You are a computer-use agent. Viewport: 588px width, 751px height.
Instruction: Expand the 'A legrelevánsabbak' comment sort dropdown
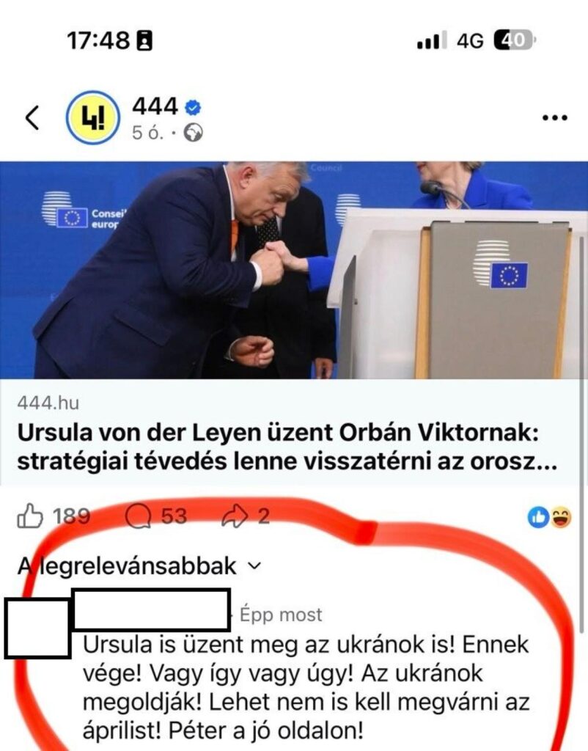click(x=140, y=566)
